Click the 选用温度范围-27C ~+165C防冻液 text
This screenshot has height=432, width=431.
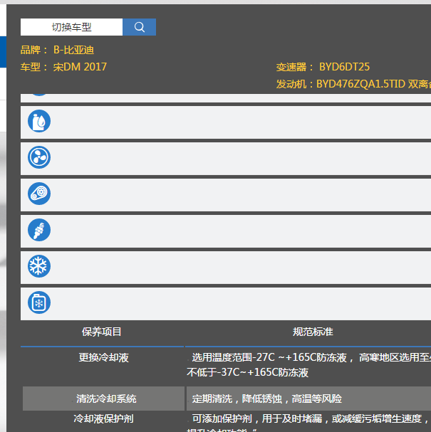tap(269, 357)
